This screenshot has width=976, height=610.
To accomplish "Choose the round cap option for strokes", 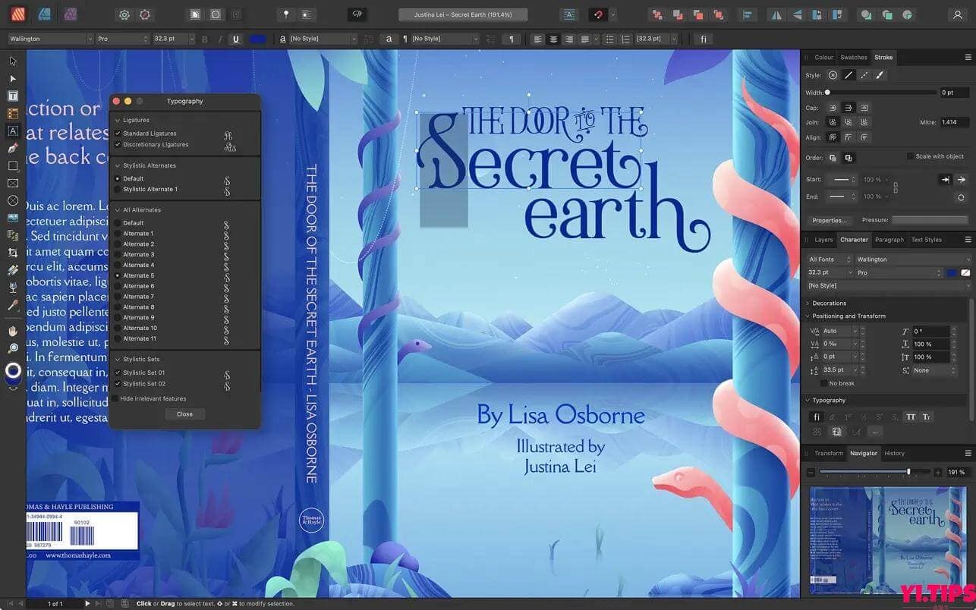I will 833,108.
